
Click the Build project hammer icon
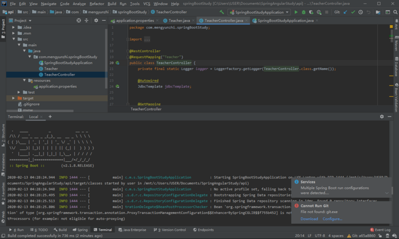(222, 12)
